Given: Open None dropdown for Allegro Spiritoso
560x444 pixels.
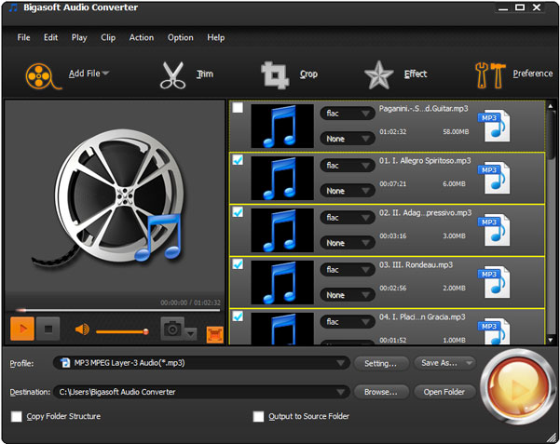Looking at the screenshot, I should click(x=348, y=191).
